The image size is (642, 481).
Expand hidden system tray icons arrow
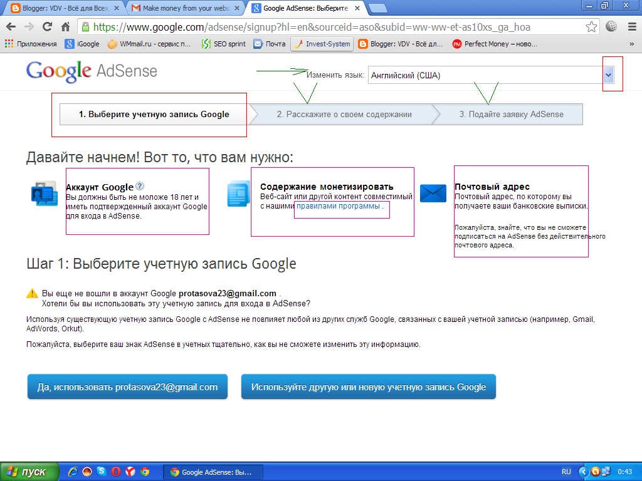(x=584, y=472)
